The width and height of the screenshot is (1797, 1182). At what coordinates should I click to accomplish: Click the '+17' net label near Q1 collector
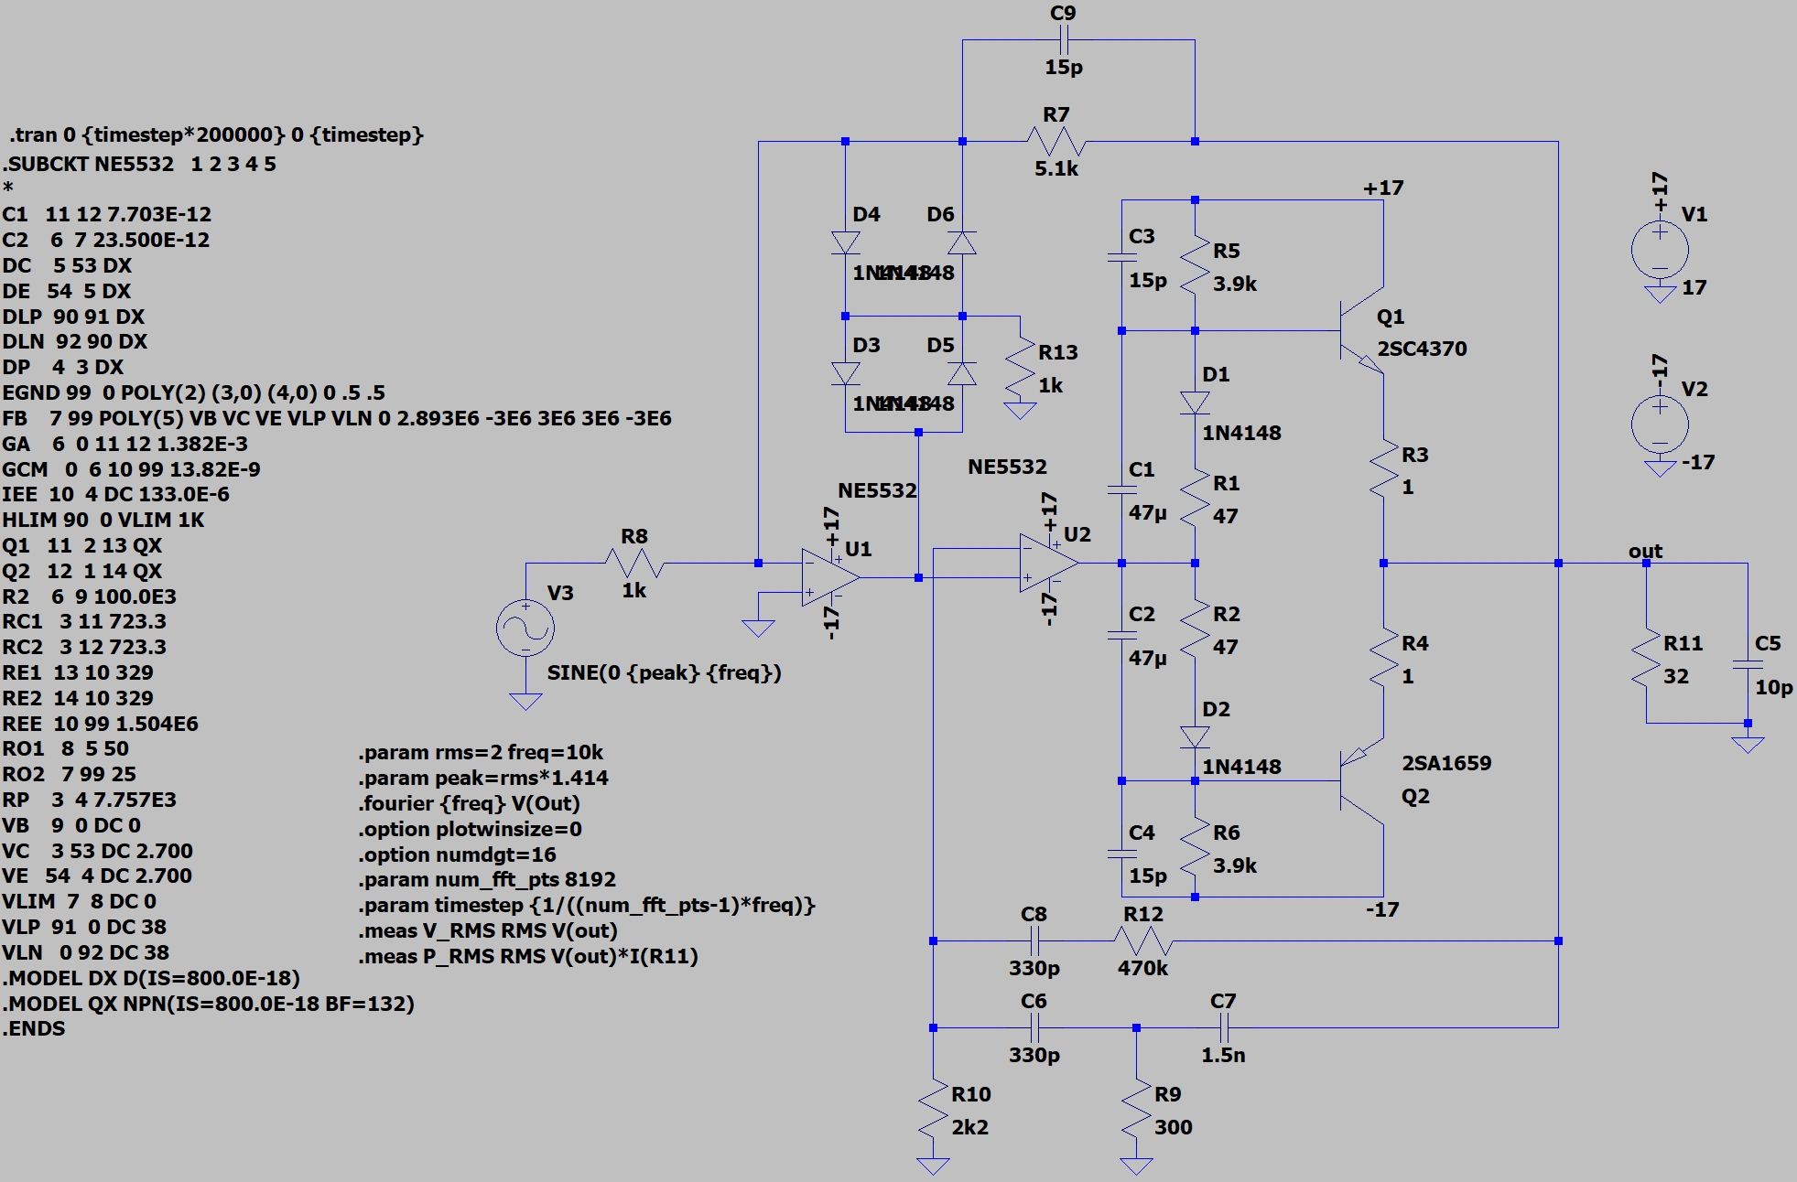[1383, 188]
